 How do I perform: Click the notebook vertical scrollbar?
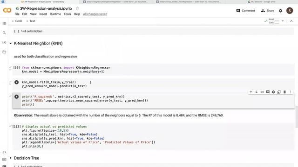click(x=297, y=117)
